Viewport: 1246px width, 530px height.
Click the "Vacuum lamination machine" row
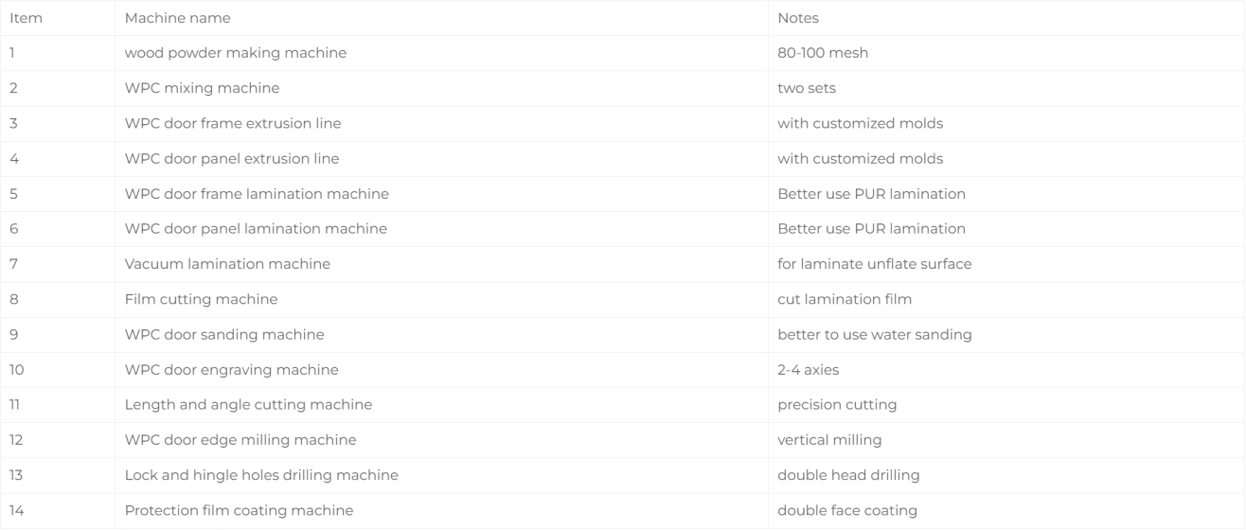(622, 264)
